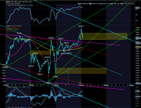Click the 1650.56 price annotation
The width and height of the screenshot is (141, 108).
[36, 53]
